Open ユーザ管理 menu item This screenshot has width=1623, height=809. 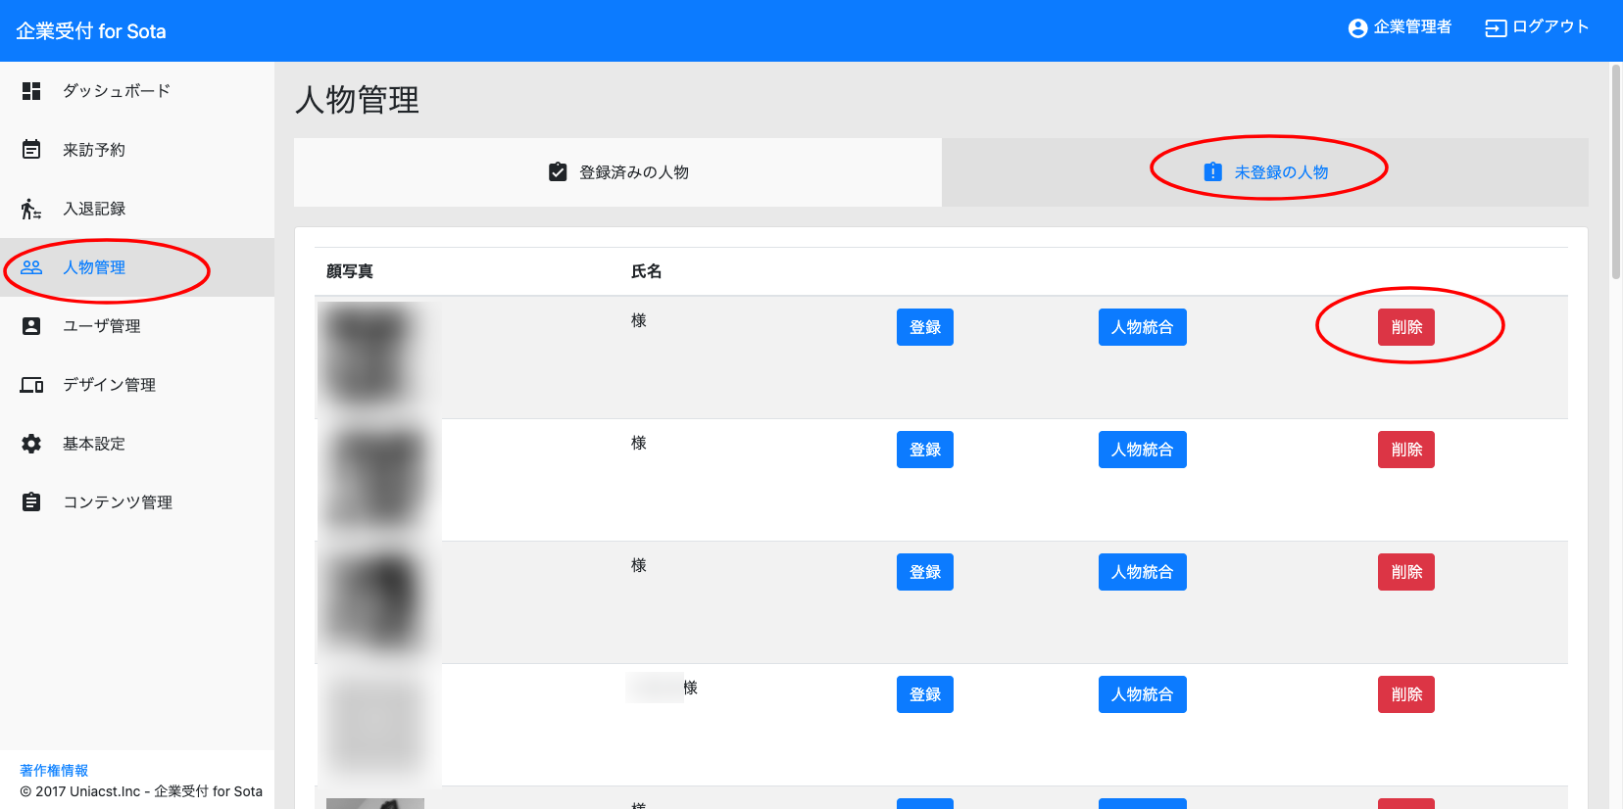[x=137, y=326]
